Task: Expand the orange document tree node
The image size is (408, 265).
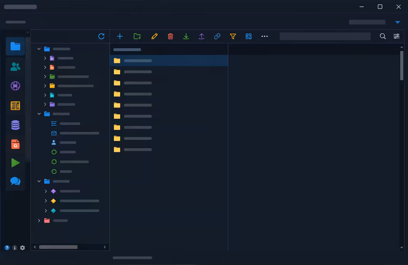Action: (45, 67)
